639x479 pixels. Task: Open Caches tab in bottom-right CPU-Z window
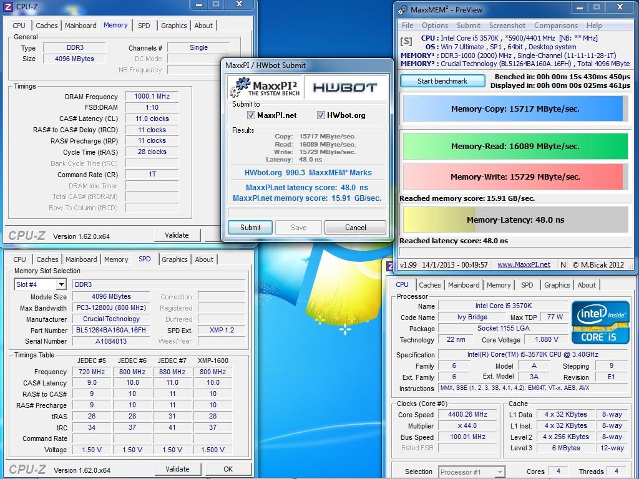[429, 285]
